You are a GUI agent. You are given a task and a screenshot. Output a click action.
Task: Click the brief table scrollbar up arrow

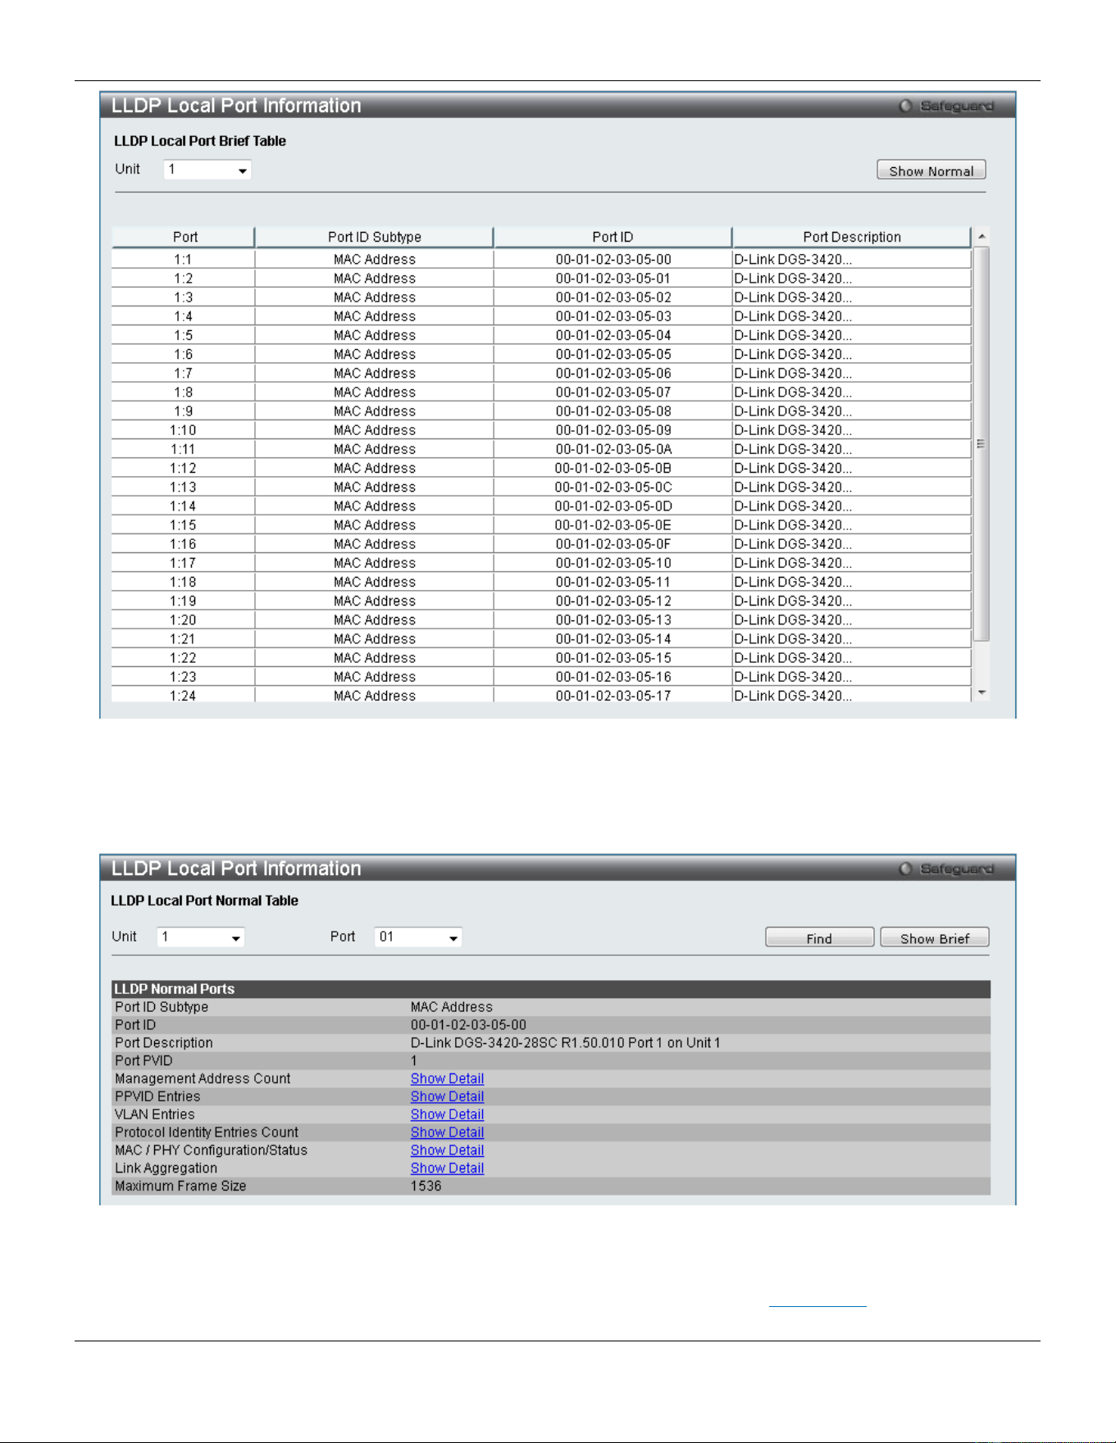(982, 237)
